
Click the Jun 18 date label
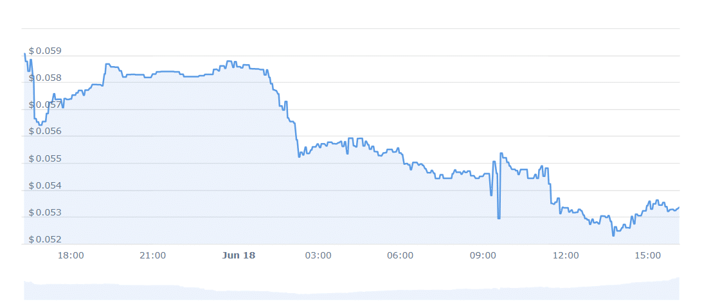[x=239, y=255]
